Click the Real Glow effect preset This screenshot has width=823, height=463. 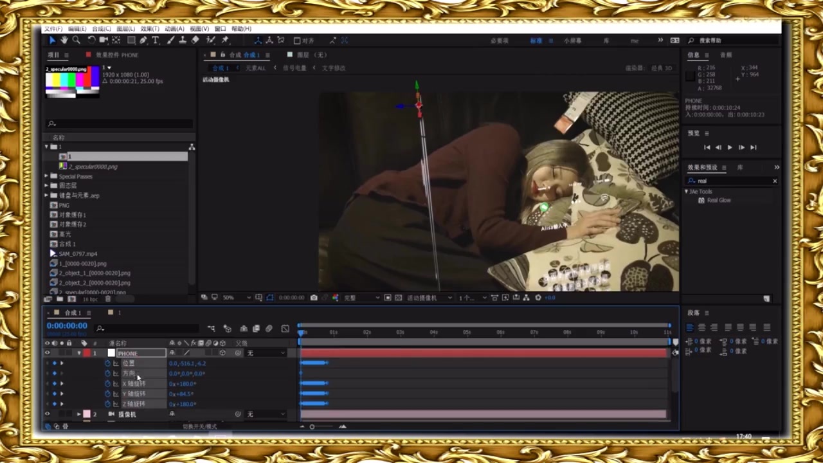pos(719,200)
